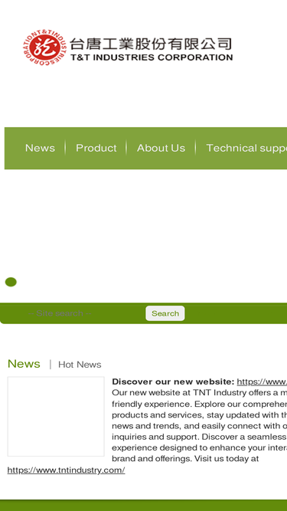287x511 pixels.
Task: Select the green slideshow indicator dot
Action: click(11, 282)
